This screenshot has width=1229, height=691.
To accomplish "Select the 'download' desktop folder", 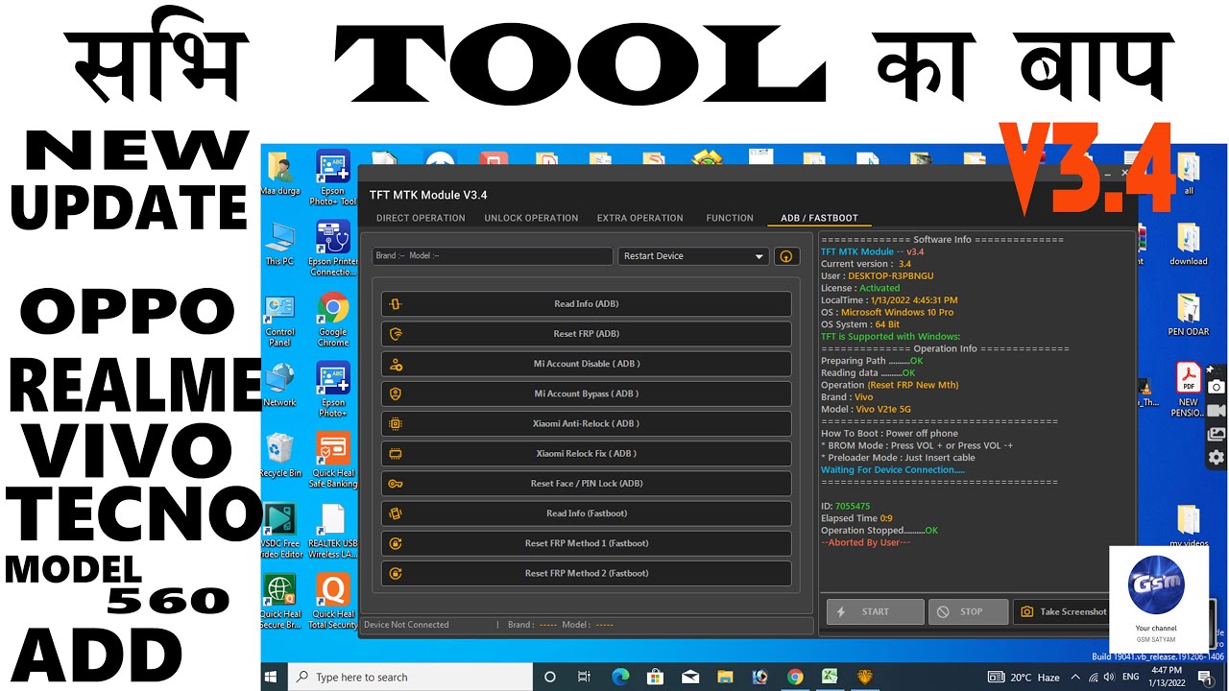I will click(x=1189, y=245).
